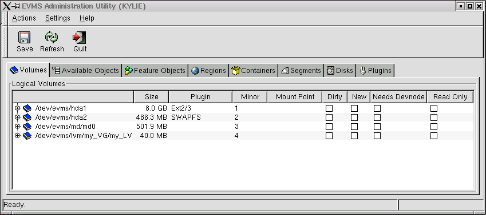The height and width of the screenshot is (215, 486).
Task: Click the blue book icon on Volumes tab
Action: click(x=14, y=70)
